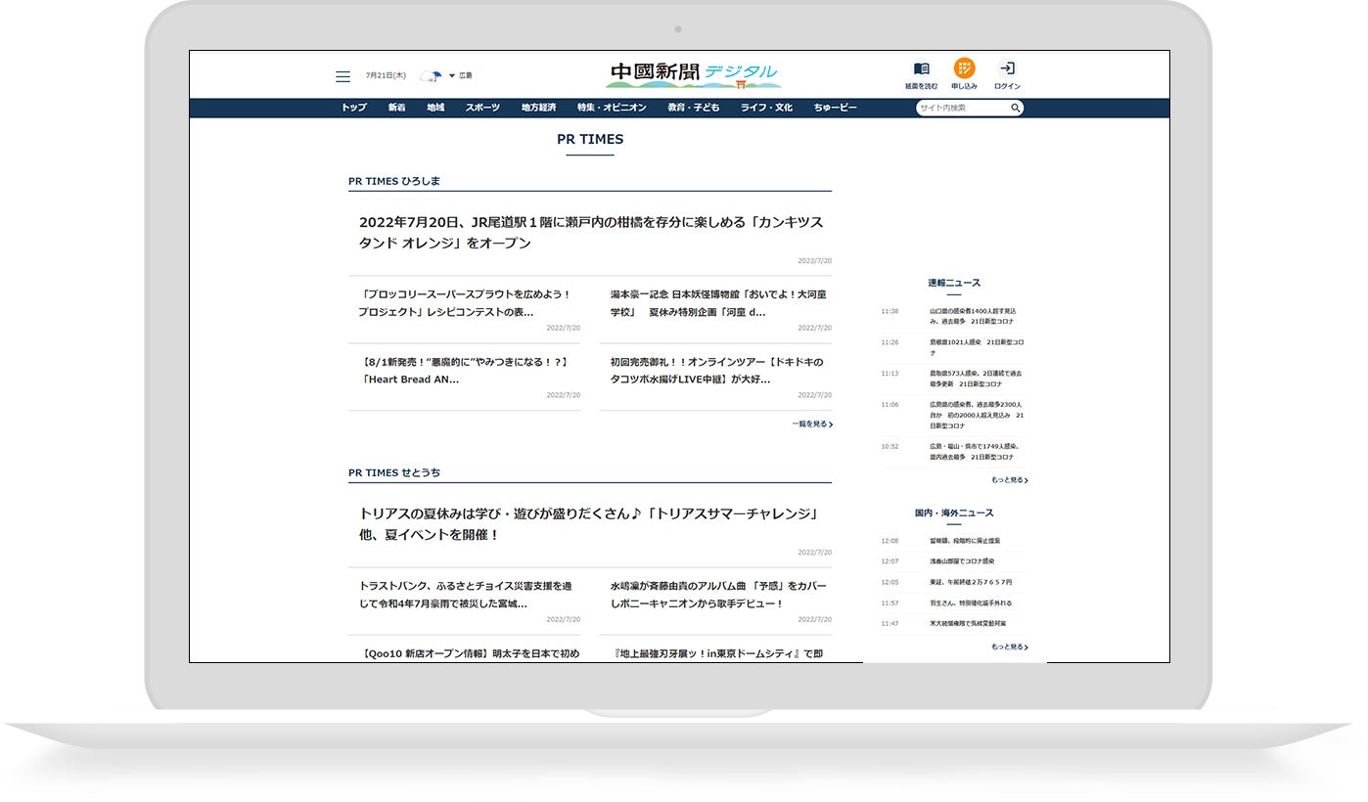Open the 教育・子ども section
The width and height of the screenshot is (1368, 802).
[x=694, y=108]
